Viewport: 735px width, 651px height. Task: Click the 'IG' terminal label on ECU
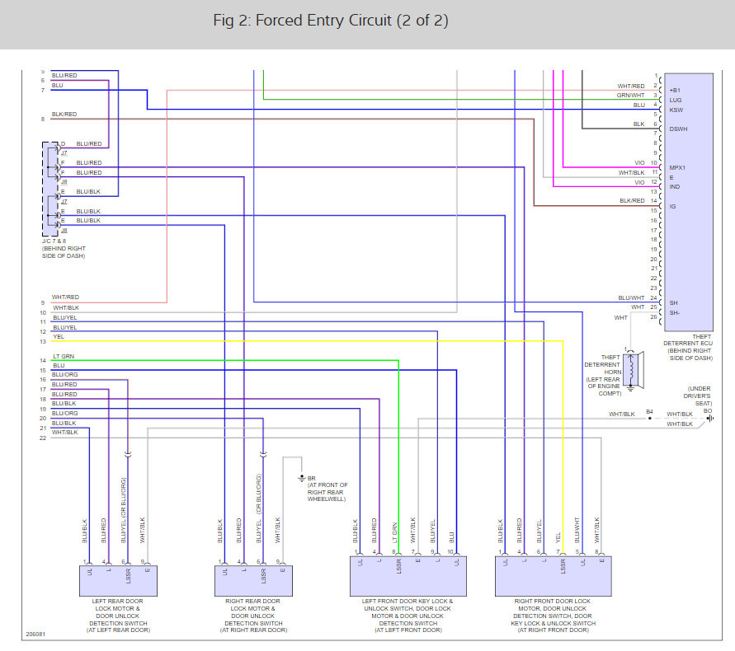click(672, 207)
